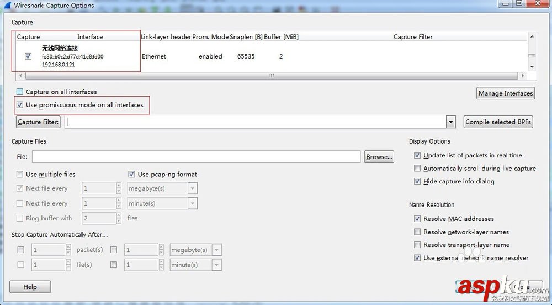Click stop after minute(s) number field
This screenshot has width=552, height=305.
tap(141, 265)
